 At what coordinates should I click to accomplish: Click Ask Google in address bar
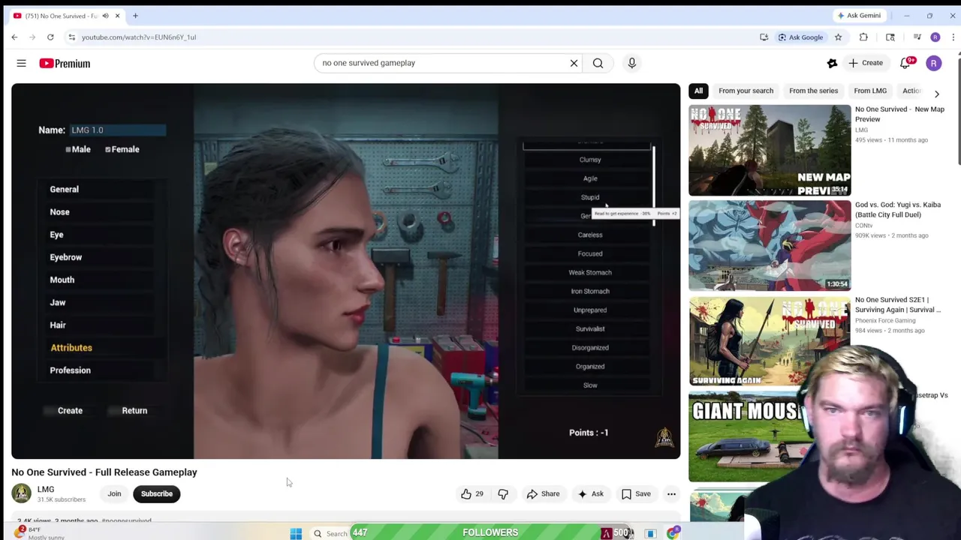click(800, 37)
